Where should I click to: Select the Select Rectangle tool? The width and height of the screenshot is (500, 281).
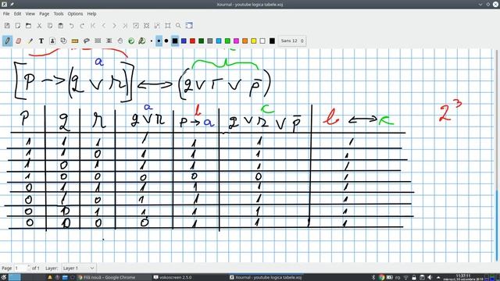98,41
